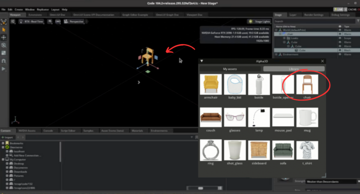Click the LIVE button at top right
Image resolution: width=360 pixels, height=194 pixels.
coord(338,9)
